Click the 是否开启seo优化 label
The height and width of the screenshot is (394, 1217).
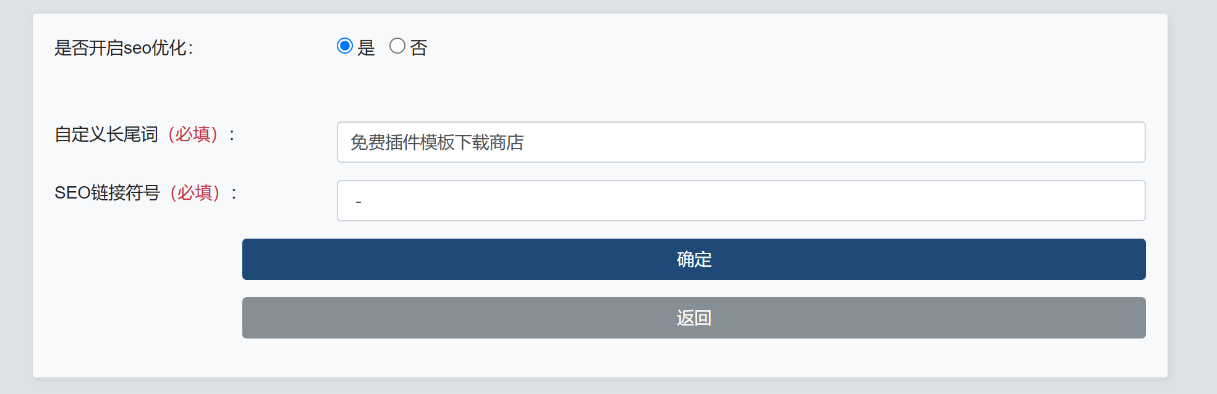click(x=124, y=48)
